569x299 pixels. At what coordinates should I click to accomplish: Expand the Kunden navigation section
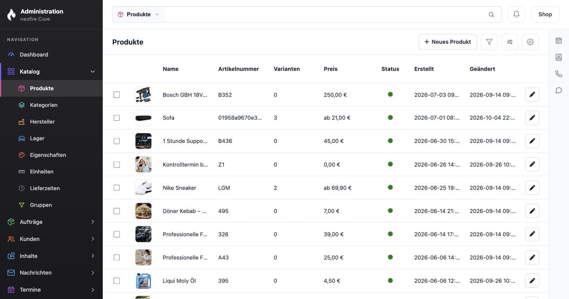click(x=51, y=239)
